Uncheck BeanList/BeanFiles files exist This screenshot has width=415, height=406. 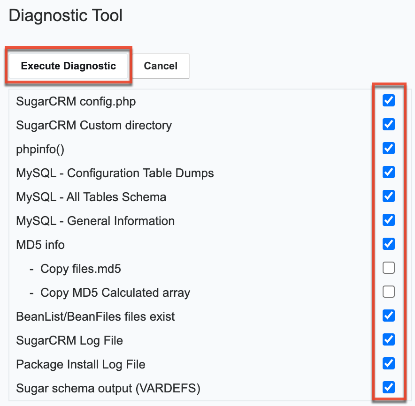(388, 316)
